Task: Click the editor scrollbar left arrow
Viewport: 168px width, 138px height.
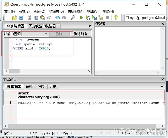Action: coord(6,71)
